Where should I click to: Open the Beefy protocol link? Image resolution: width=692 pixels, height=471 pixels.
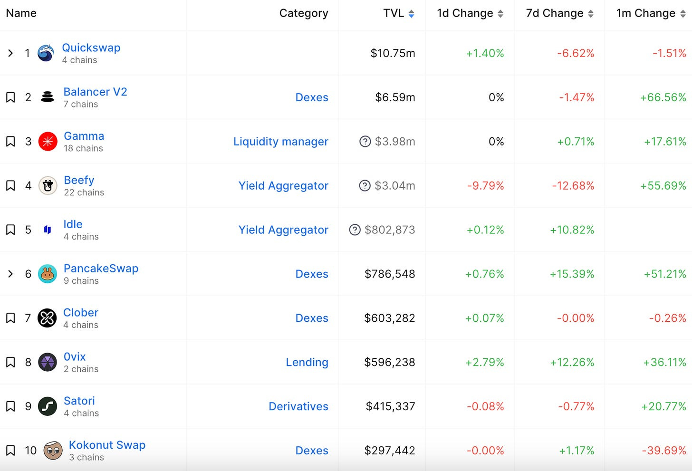79,180
